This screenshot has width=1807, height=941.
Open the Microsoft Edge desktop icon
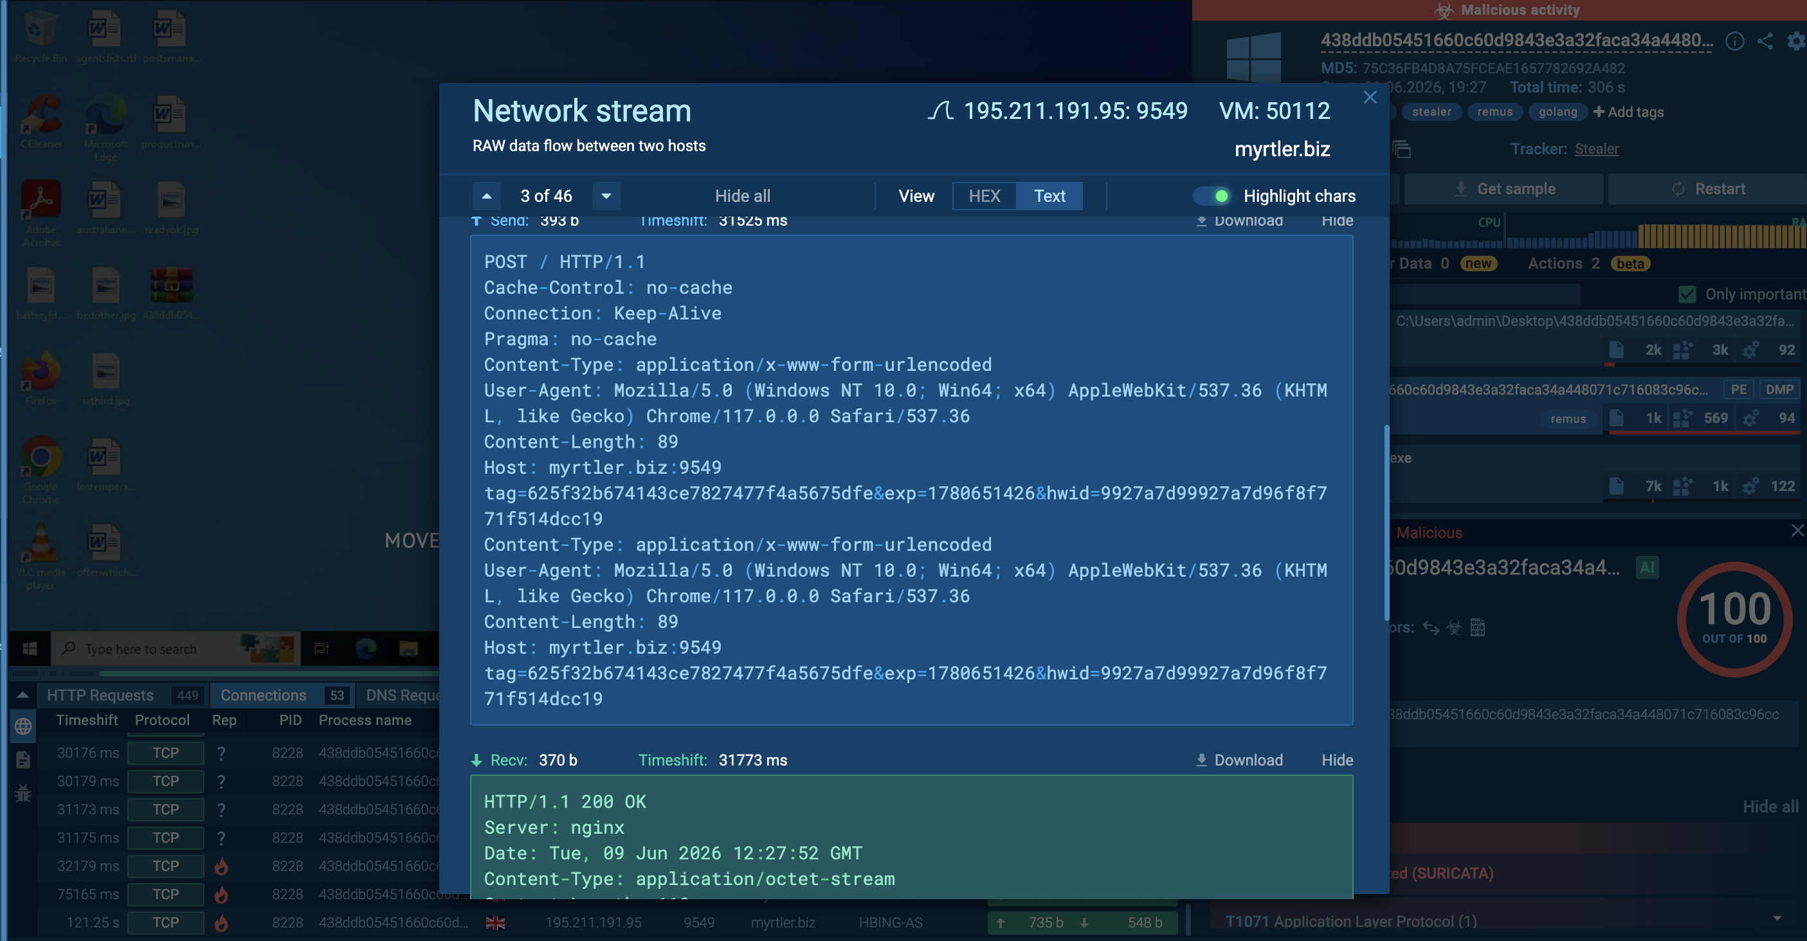pyautogui.click(x=106, y=129)
